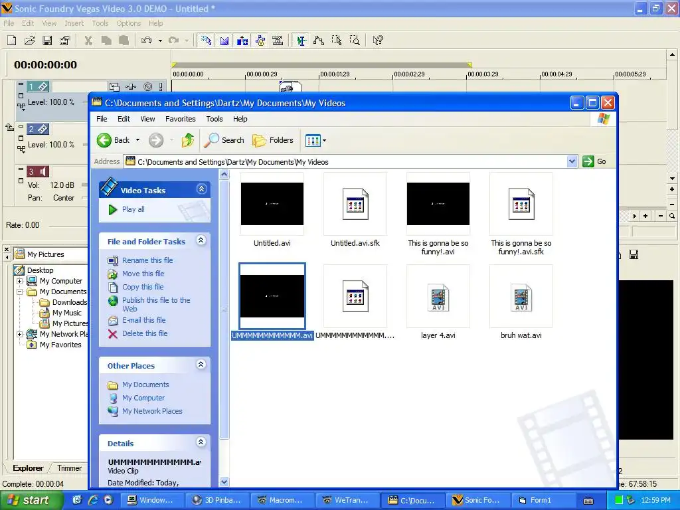The image size is (680, 510).
Task: Collapse My Documents in Vegas explorer tree
Action: 19,292
